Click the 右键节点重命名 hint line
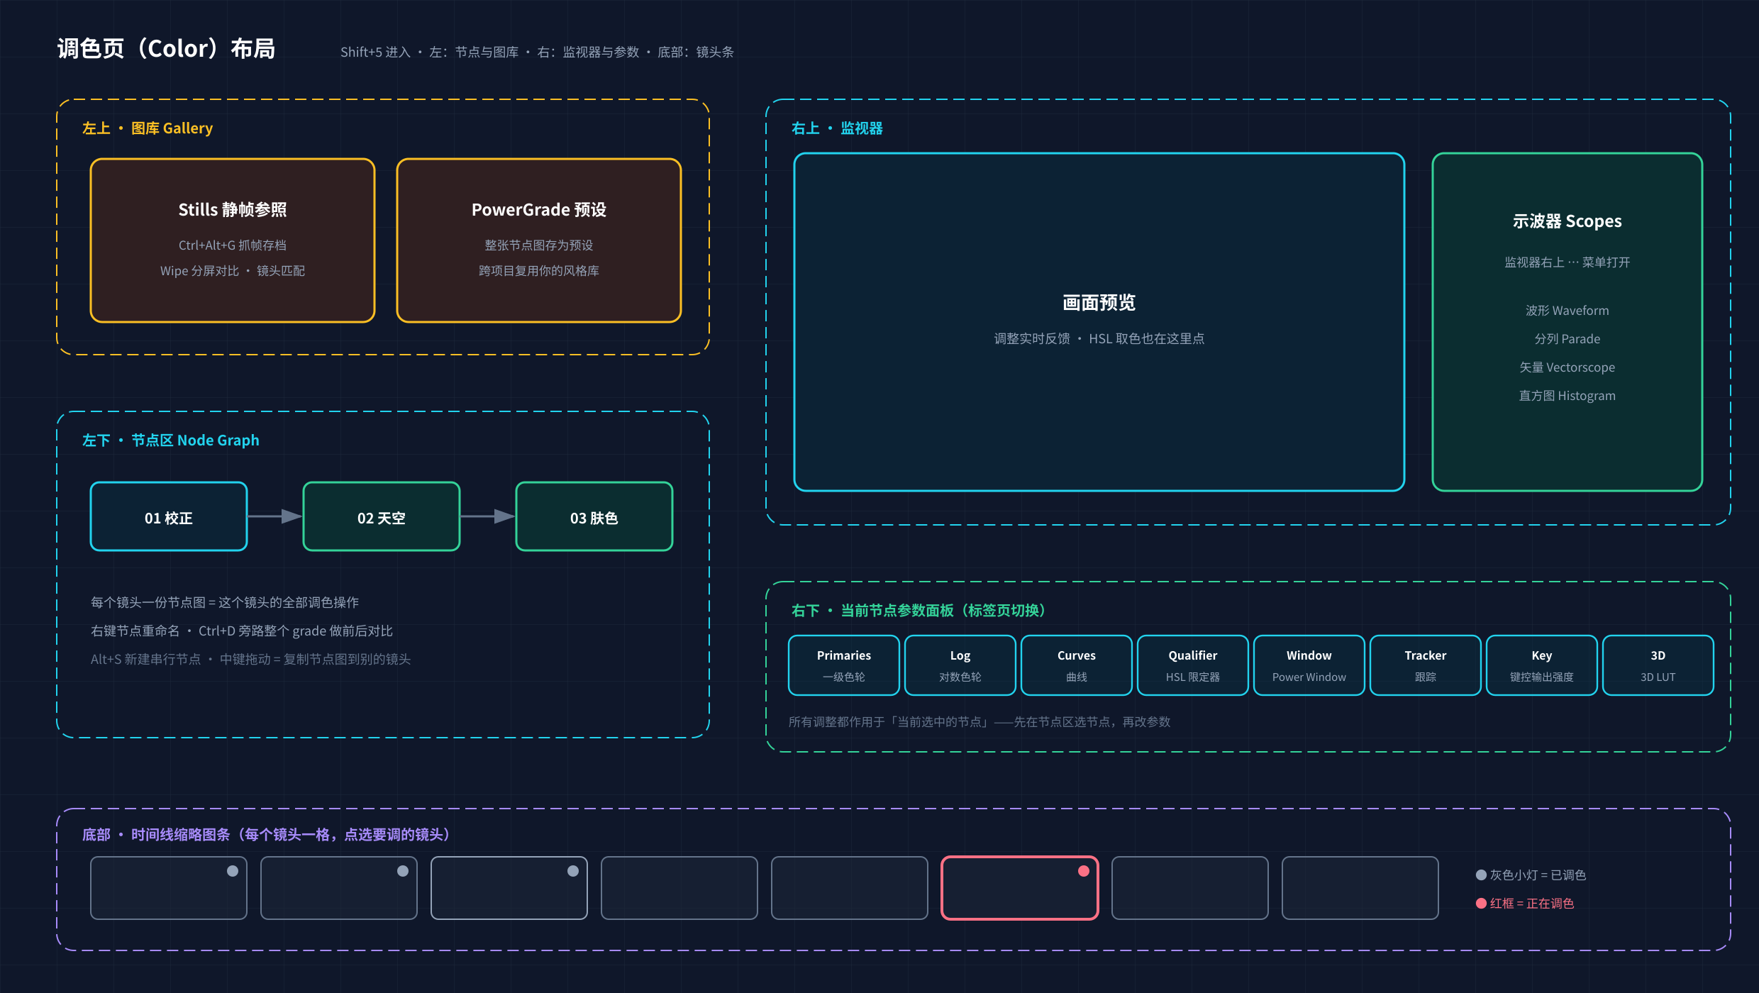Image resolution: width=1759 pixels, height=993 pixels. (x=241, y=631)
